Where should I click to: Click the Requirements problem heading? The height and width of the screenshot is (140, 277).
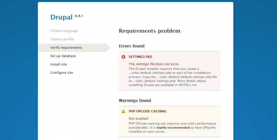(x=150, y=31)
